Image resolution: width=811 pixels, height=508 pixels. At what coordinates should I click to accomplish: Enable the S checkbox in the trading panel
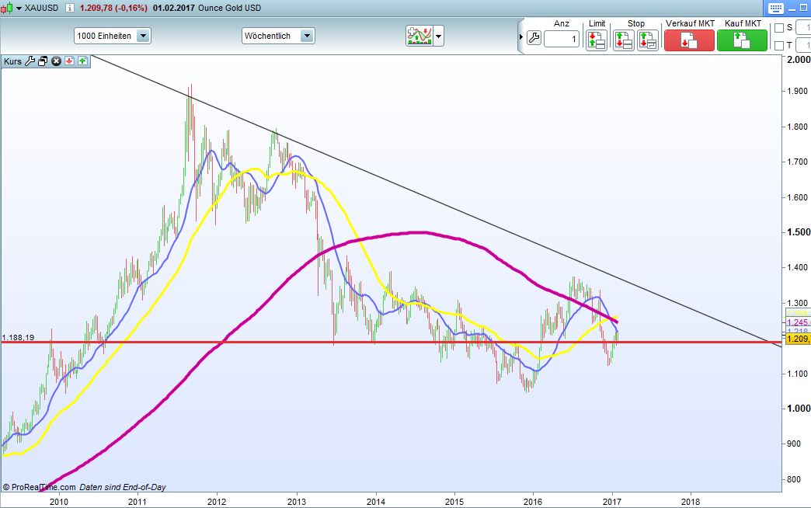tap(779, 26)
